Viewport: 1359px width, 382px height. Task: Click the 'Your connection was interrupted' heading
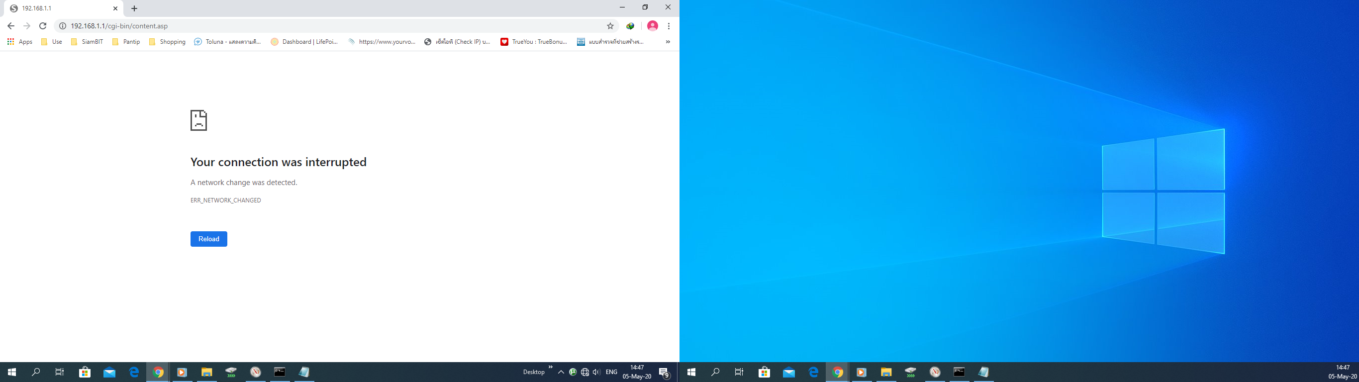tap(279, 162)
